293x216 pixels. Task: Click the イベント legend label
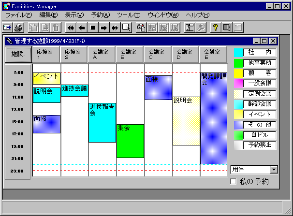point(260,114)
